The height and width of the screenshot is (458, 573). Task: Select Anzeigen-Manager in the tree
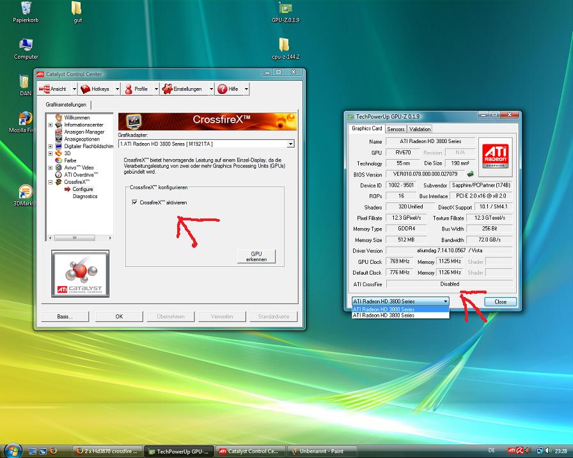click(84, 132)
